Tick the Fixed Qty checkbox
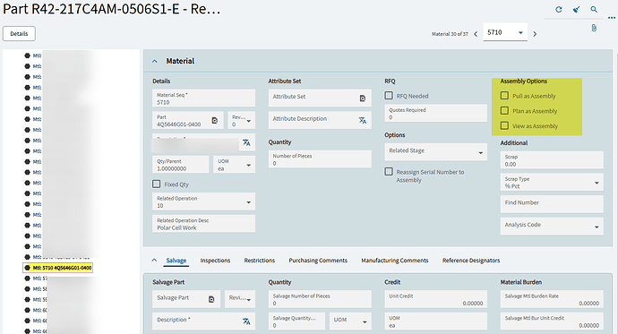Viewport: 618px width, 334px height. (x=157, y=184)
